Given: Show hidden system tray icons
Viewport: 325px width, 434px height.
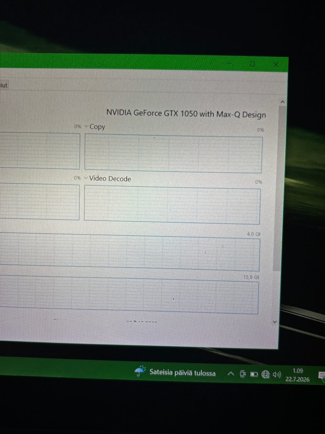Looking at the screenshot, I should 231,374.
